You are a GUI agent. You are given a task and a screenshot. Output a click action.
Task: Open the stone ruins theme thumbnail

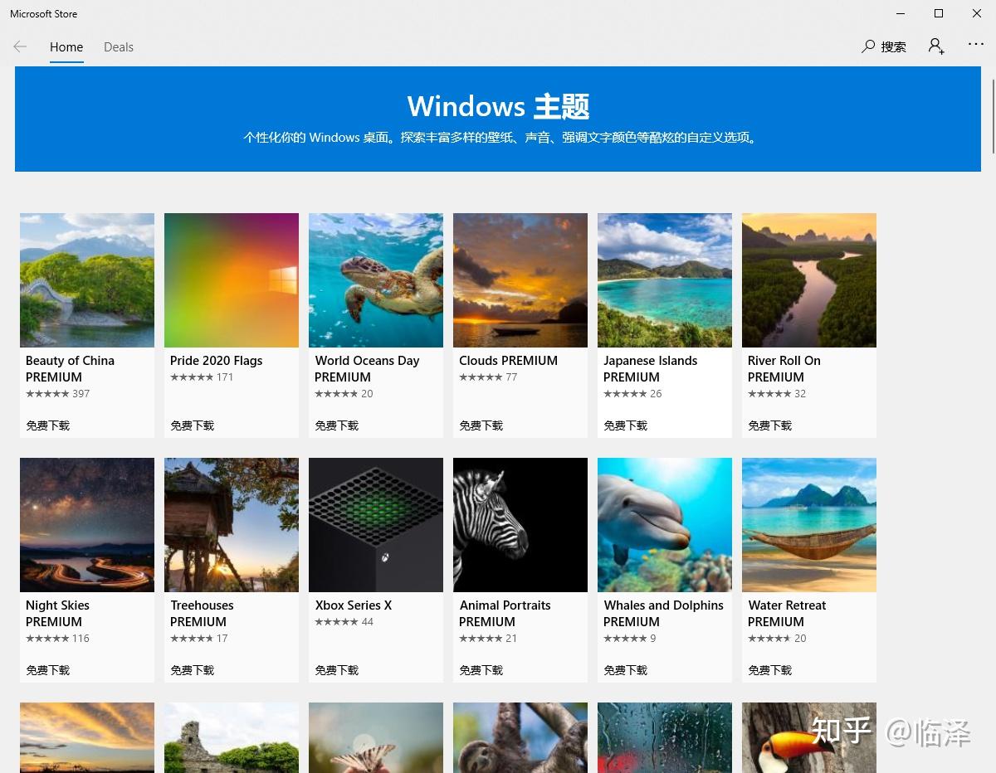(x=232, y=737)
